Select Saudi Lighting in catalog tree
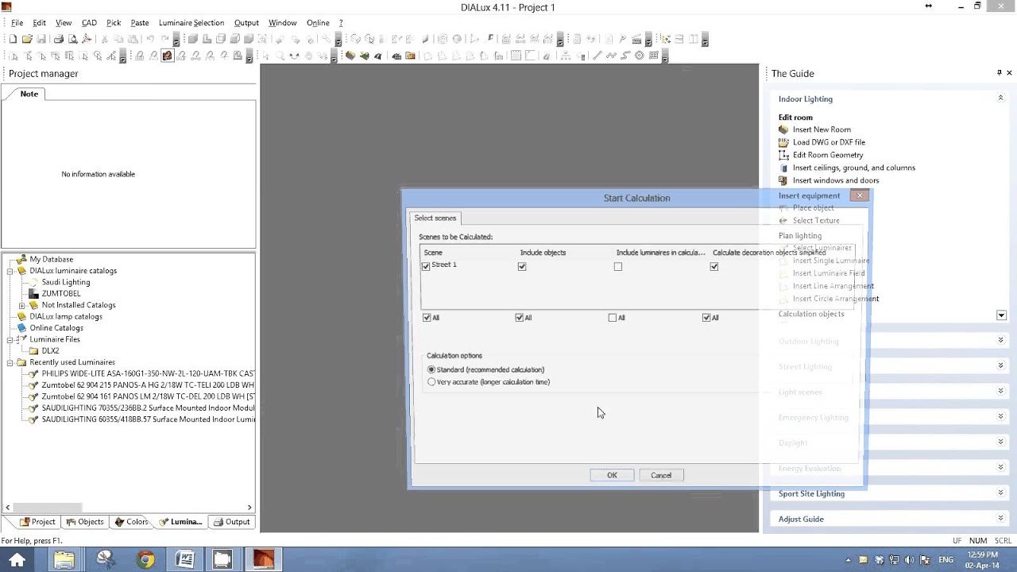The width and height of the screenshot is (1017, 572). click(x=66, y=282)
